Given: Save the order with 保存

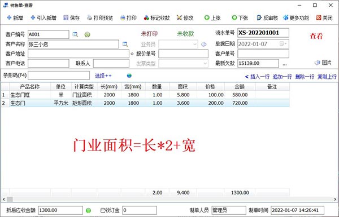Looking at the screenshot, I should tap(72, 18).
